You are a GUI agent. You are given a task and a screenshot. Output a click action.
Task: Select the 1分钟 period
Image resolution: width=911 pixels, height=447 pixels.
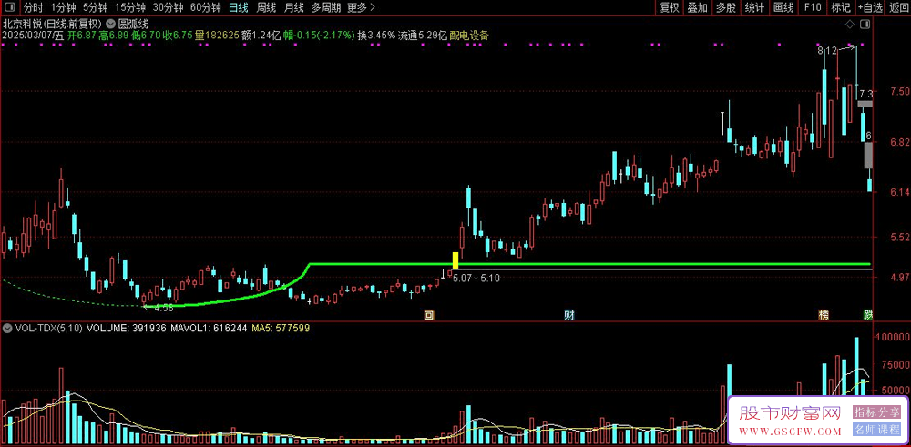click(63, 7)
